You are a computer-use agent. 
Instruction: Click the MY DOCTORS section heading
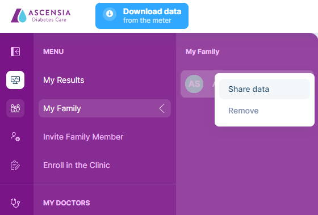[66, 203]
